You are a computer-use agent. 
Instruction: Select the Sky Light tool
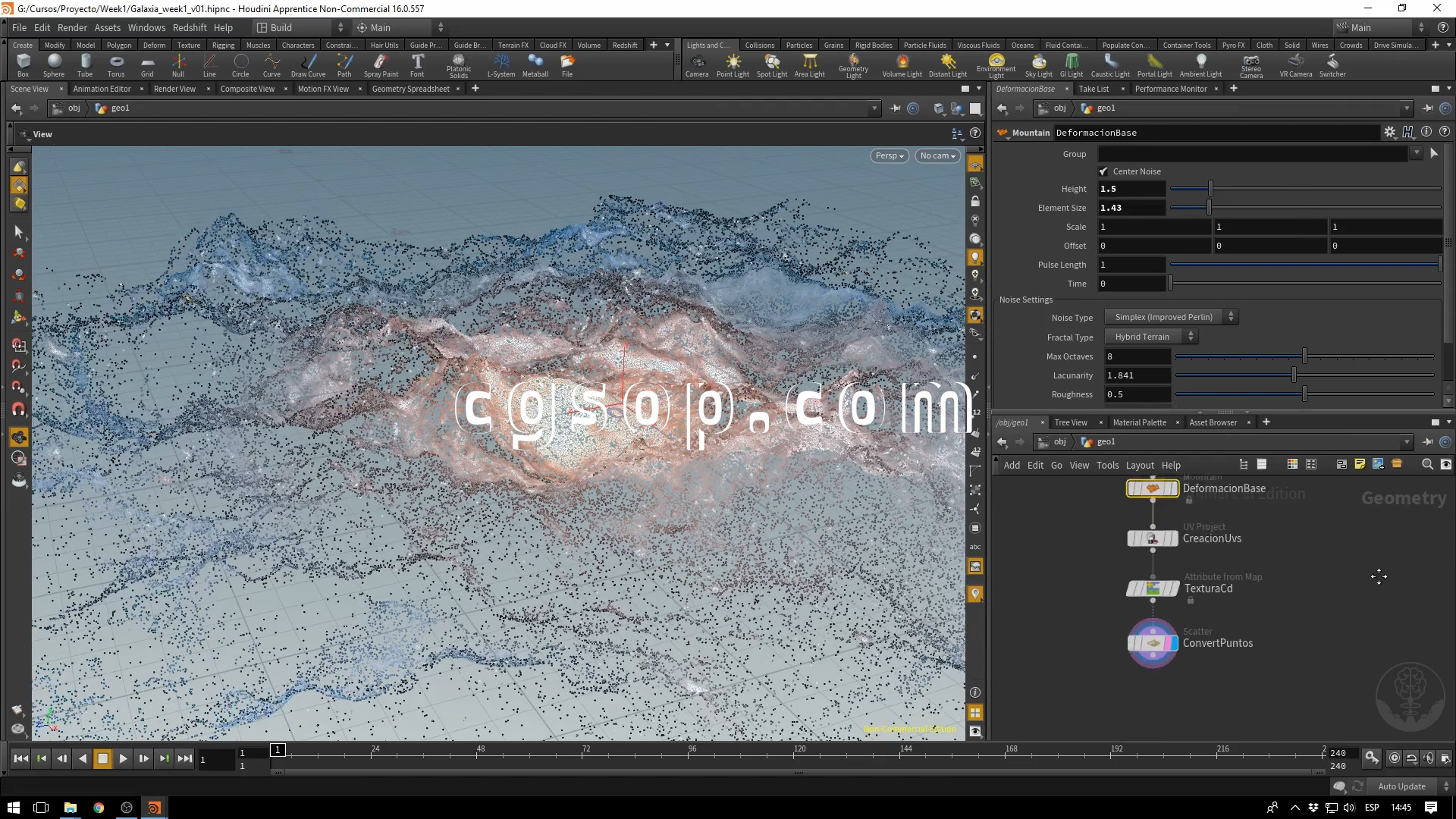[x=1038, y=64]
